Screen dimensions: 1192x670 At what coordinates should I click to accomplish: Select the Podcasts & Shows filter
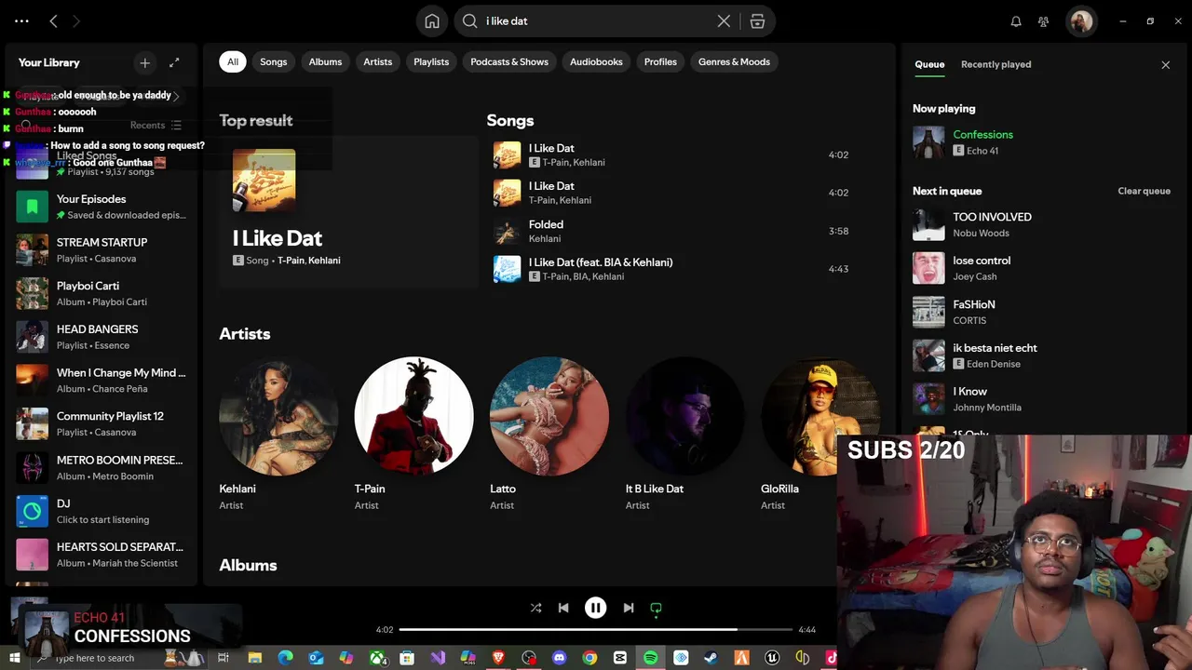point(509,62)
